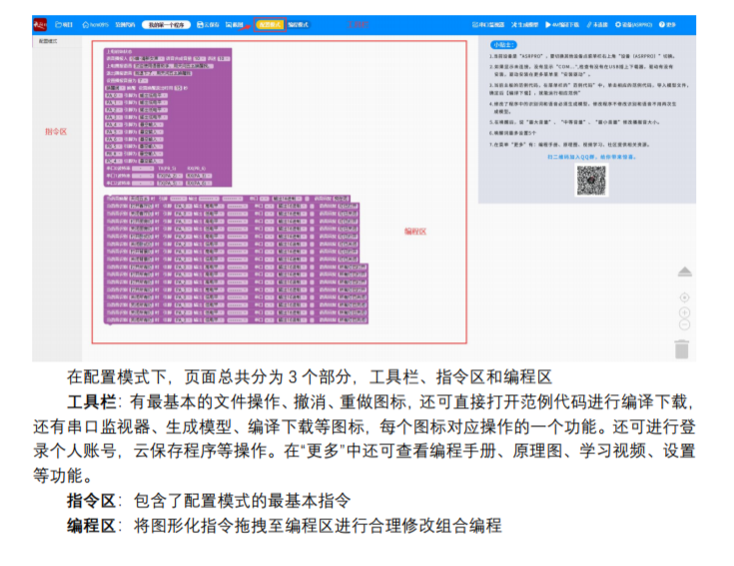Click the upload triangle icon above the zoom controls
Image resolution: width=734 pixels, height=566 pixels.
[x=684, y=272]
